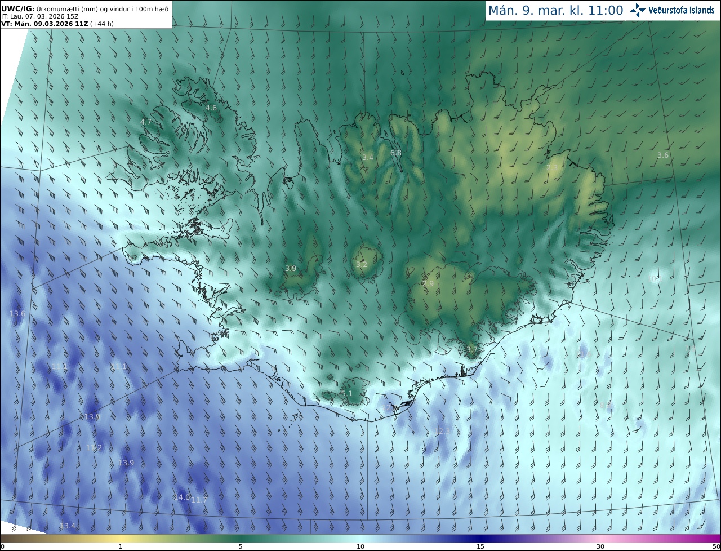Click the "30" tick on the color scale

click(600, 546)
